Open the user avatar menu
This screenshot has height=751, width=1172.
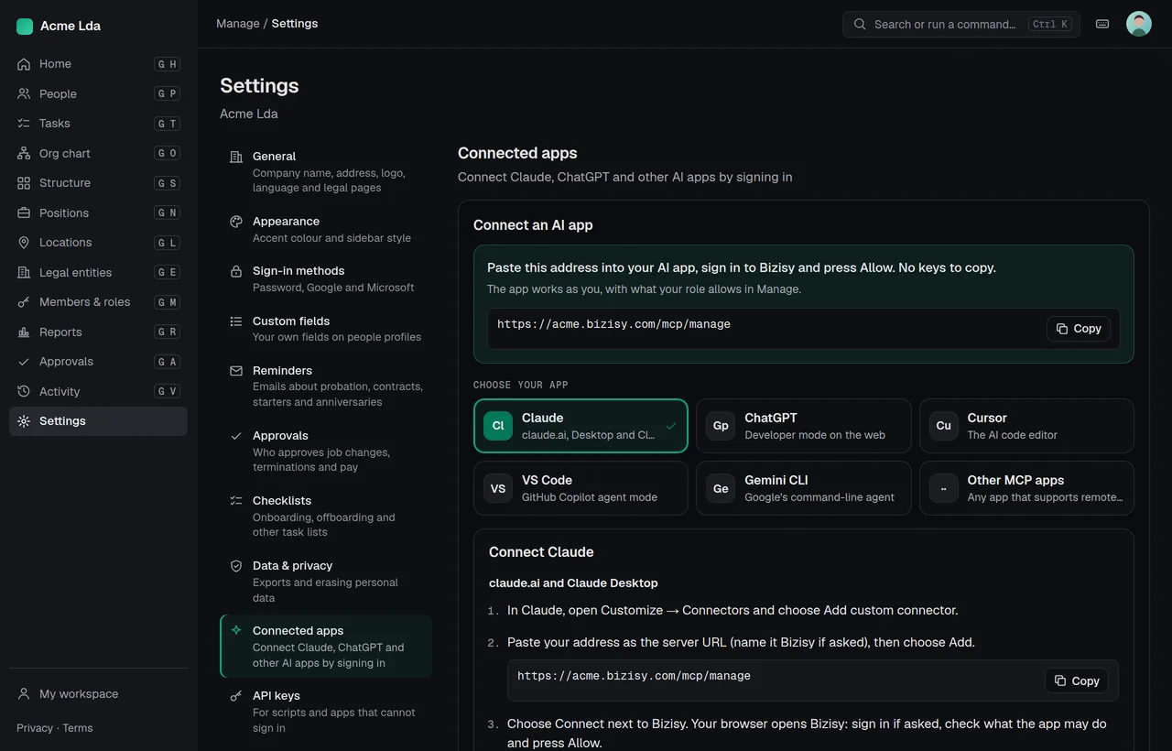(x=1139, y=24)
